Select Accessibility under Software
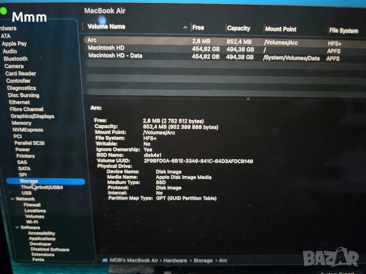This screenshot has width=366, height=274. click(42, 233)
